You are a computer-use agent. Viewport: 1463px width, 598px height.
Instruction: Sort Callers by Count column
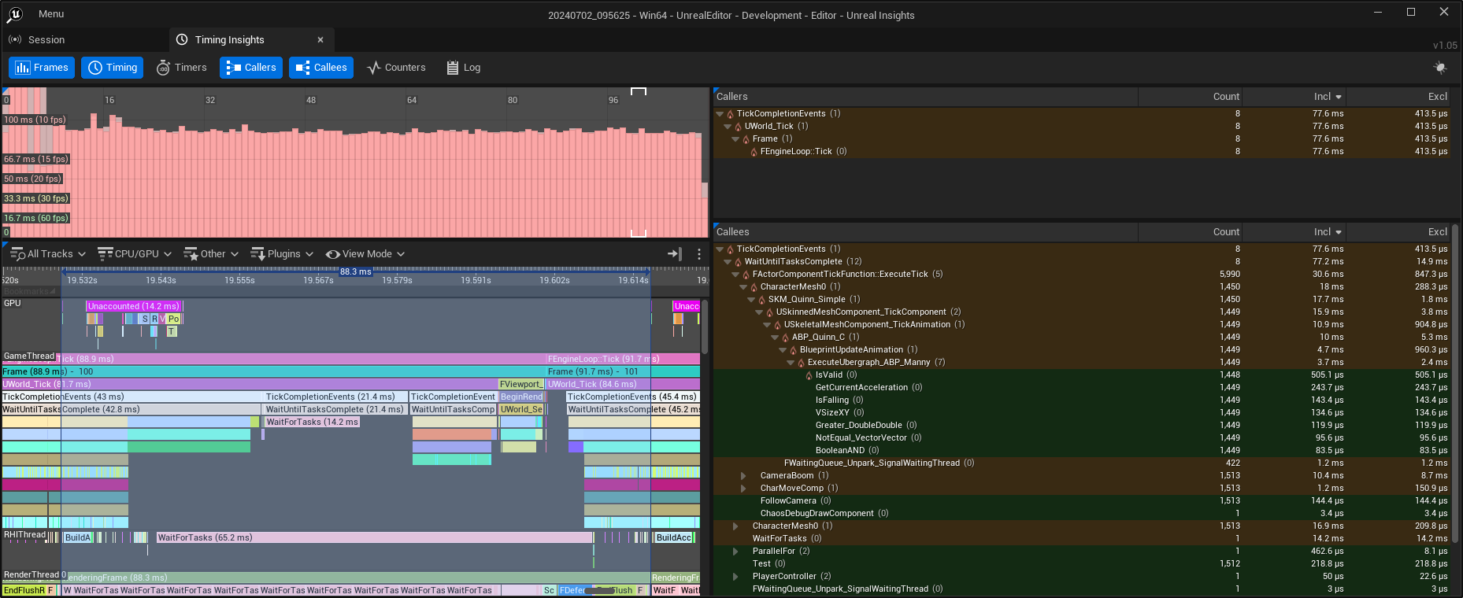click(1191, 97)
